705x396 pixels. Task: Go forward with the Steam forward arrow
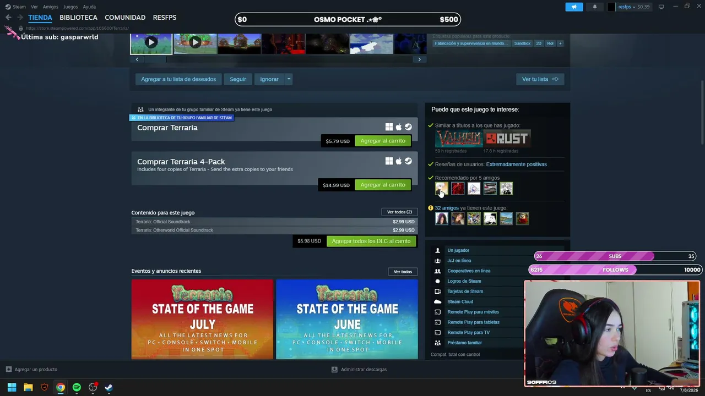[x=20, y=18]
